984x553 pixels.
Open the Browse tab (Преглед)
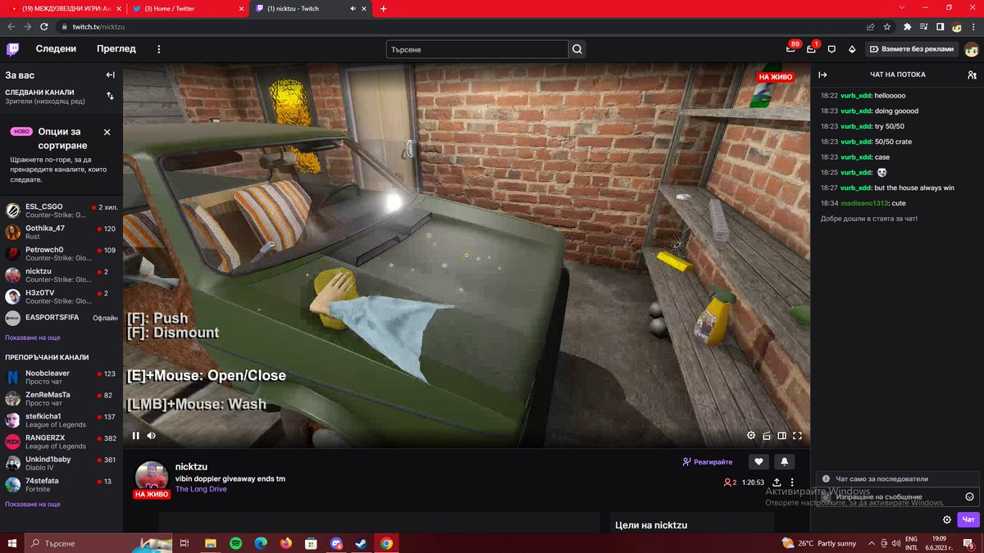(116, 48)
